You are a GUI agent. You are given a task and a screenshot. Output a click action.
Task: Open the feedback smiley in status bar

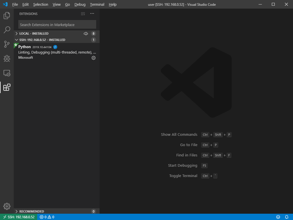pos(278,217)
